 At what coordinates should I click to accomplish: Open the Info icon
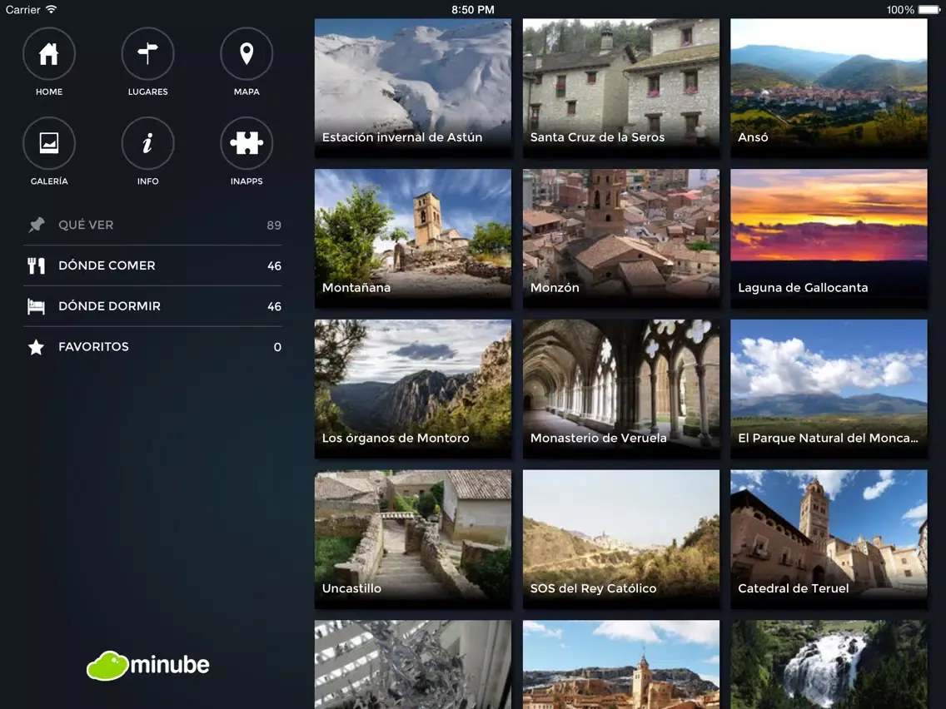[x=148, y=143]
